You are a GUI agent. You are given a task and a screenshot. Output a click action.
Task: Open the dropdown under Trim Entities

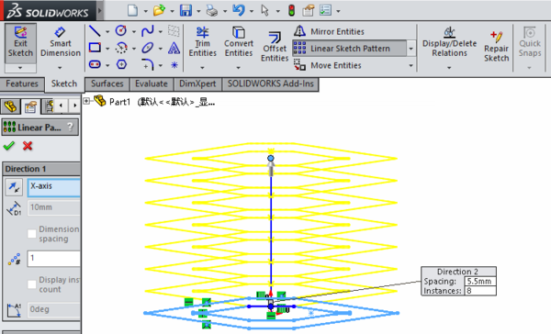pyautogui.click(x=202, y=67)
